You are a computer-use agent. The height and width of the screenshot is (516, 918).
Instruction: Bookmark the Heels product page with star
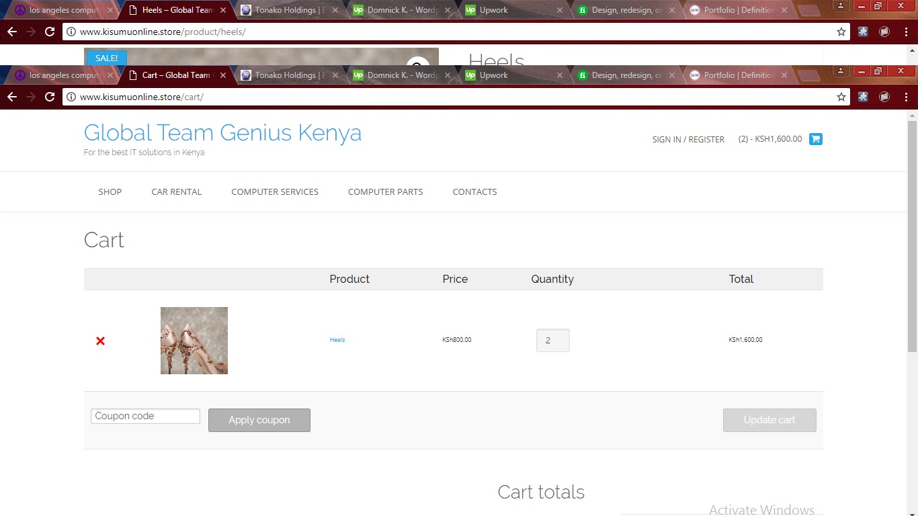tap(841, 32)
